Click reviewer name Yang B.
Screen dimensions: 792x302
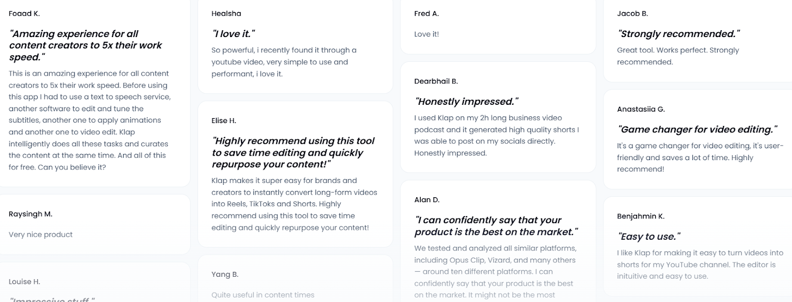[225, 274]
